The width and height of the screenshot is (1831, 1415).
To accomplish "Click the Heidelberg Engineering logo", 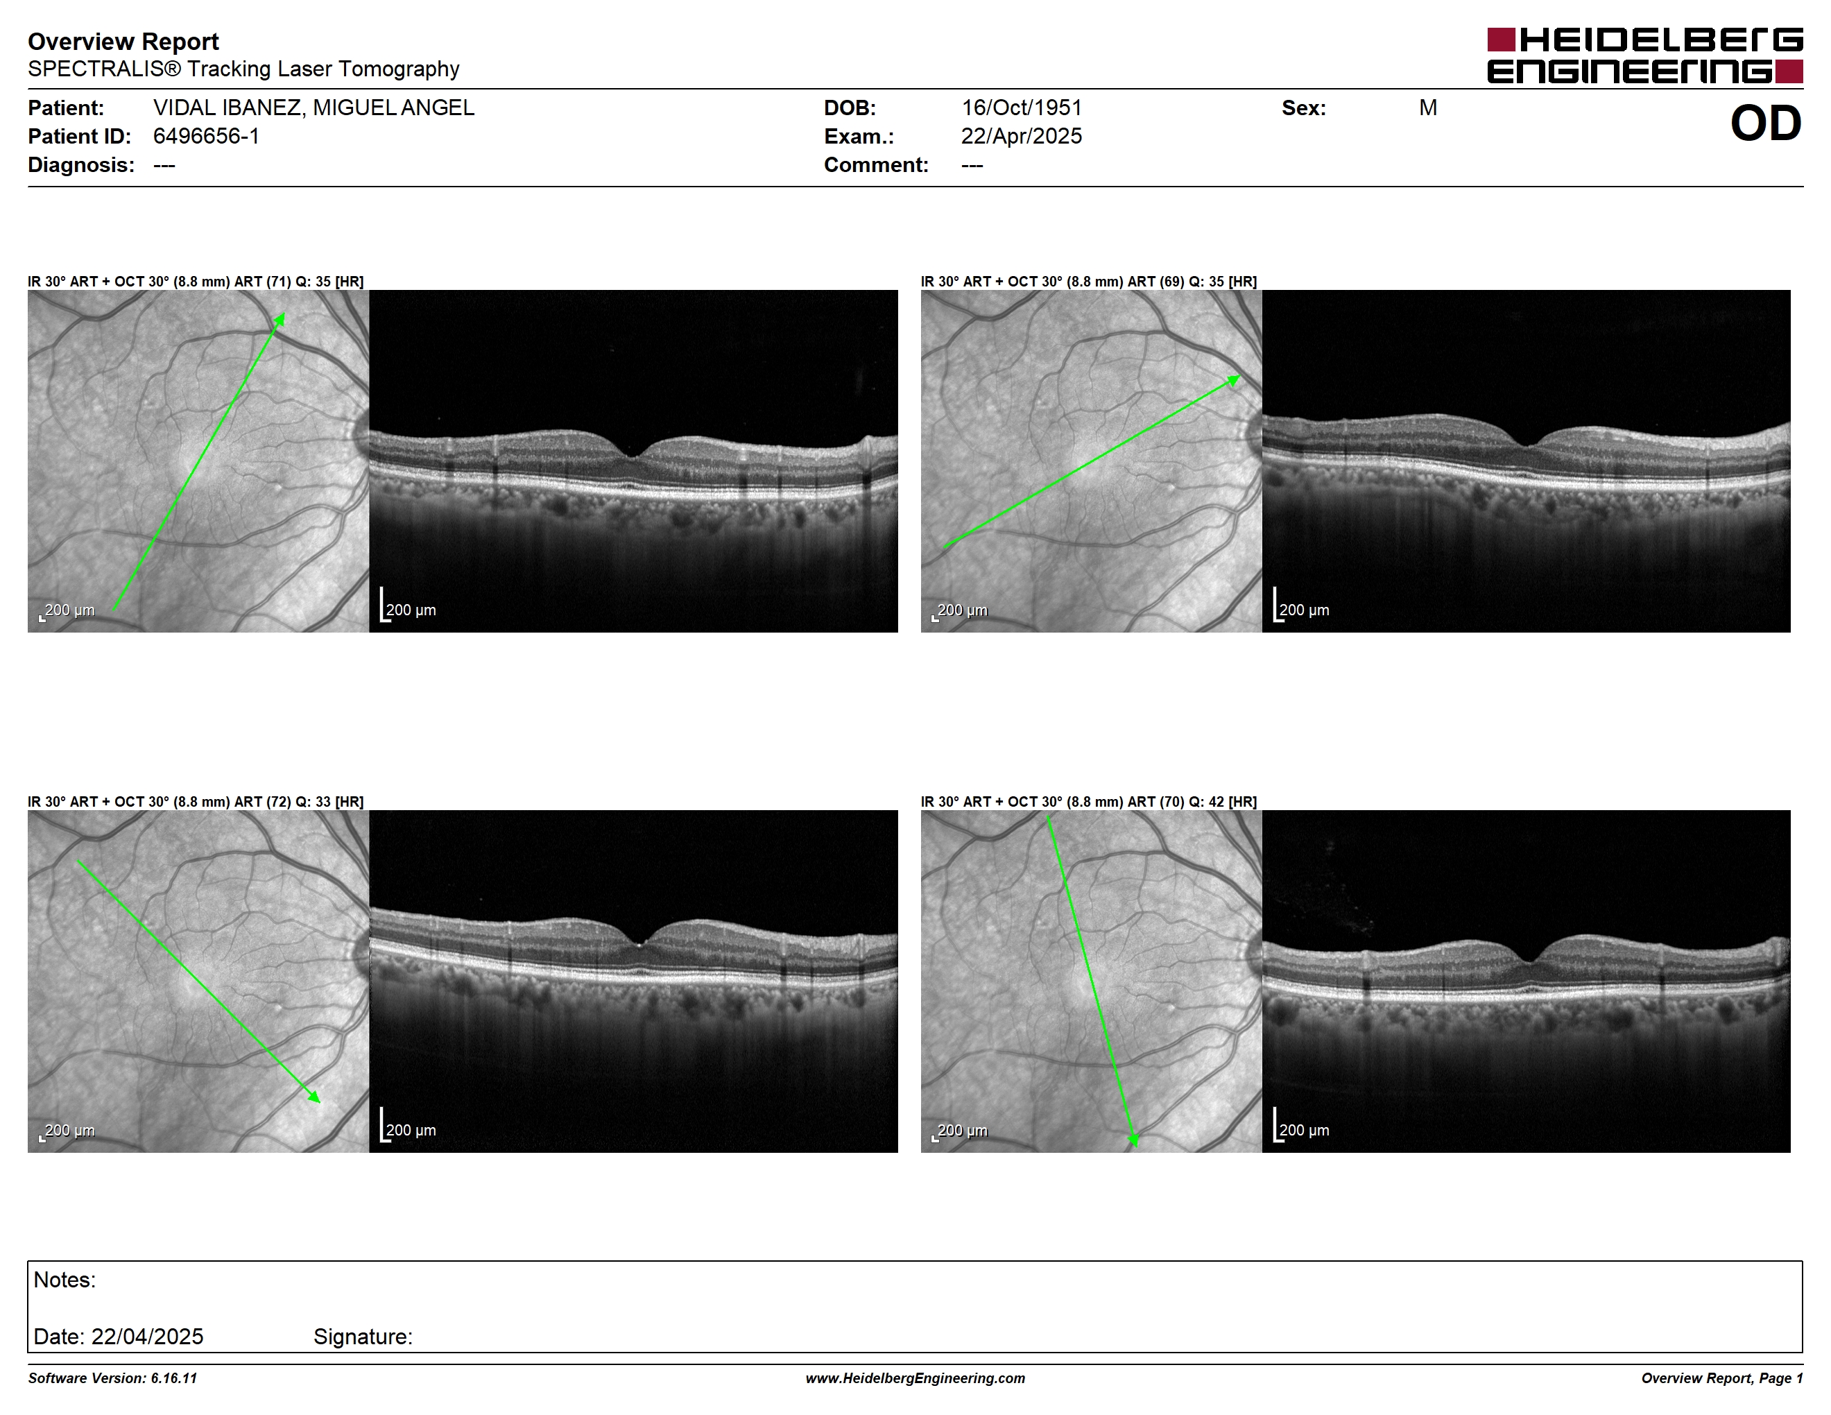I will click(x=1645, y=55).
